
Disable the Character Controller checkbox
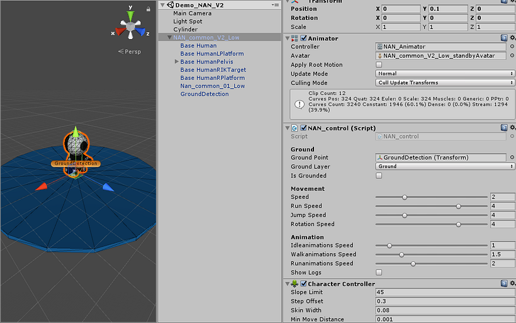coord(304,283)
